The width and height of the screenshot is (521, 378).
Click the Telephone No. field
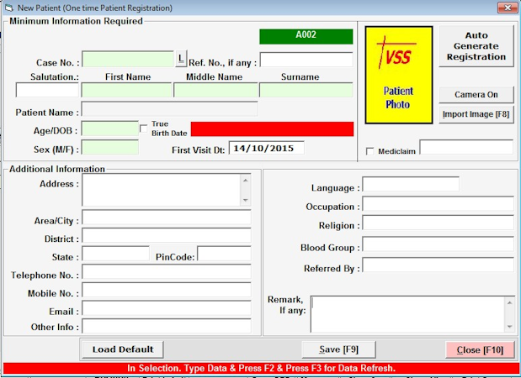pos(167,272)
